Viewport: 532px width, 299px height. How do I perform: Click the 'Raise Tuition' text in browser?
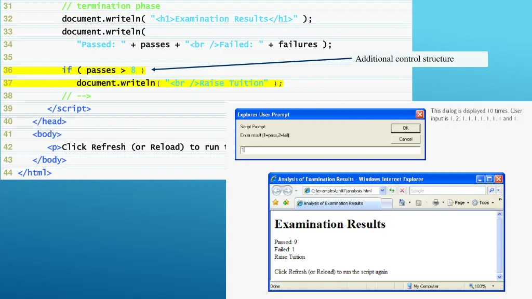coord(289,257)
